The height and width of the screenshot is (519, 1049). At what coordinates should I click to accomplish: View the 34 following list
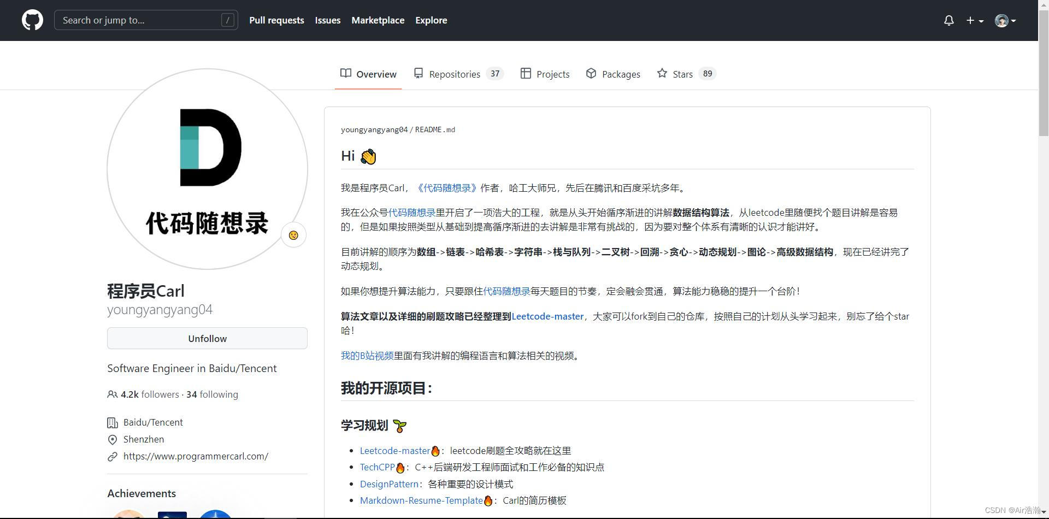(212, 394)
